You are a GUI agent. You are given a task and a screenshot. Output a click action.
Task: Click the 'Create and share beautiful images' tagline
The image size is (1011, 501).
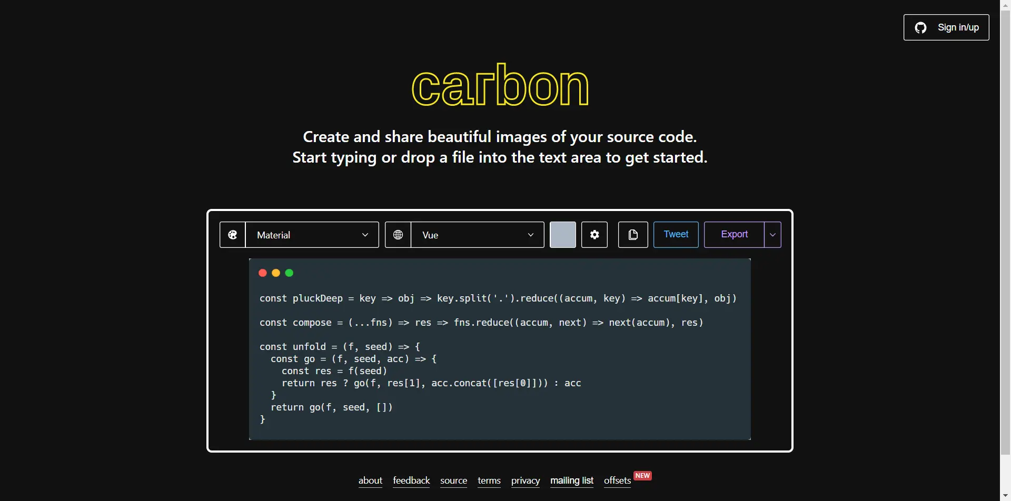500,137
